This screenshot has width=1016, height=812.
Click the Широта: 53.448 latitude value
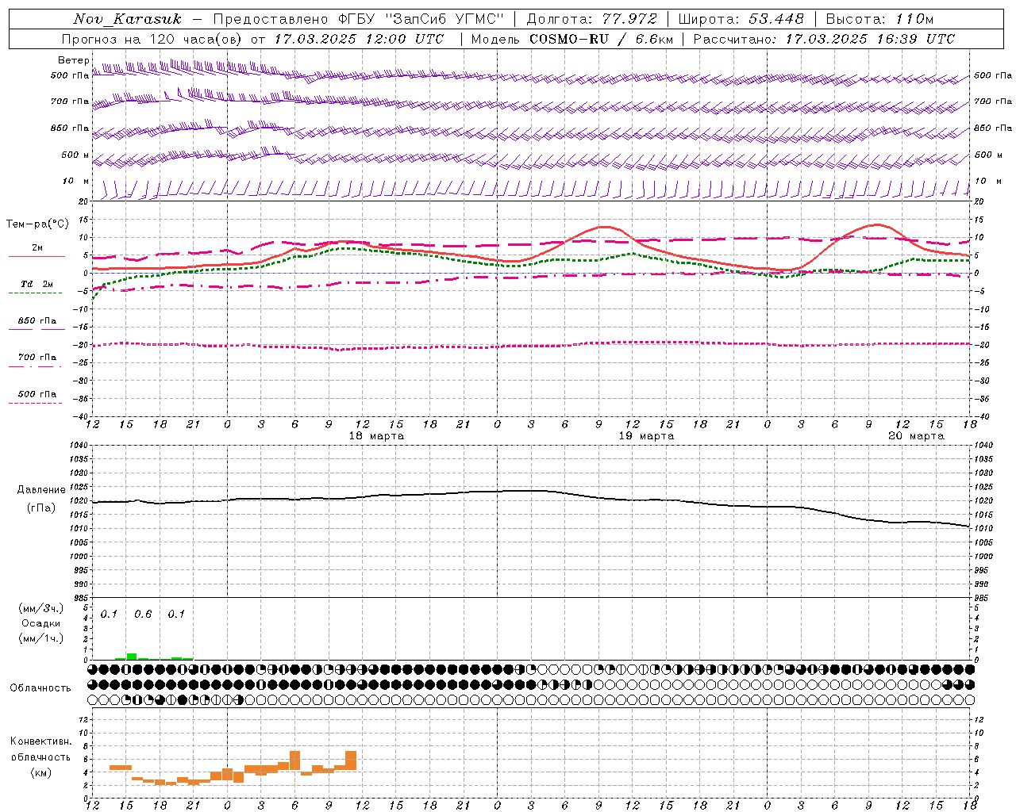click(741, 19)
